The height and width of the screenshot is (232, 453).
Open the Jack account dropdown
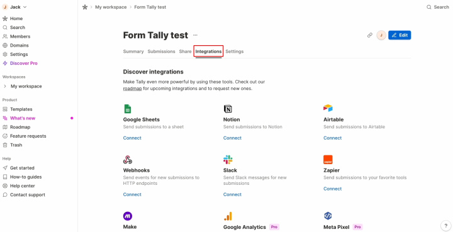(x=14, y=7)
